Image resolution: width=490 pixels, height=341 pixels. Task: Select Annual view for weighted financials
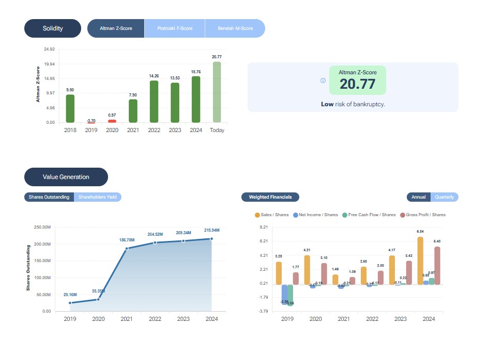(419, 197)
